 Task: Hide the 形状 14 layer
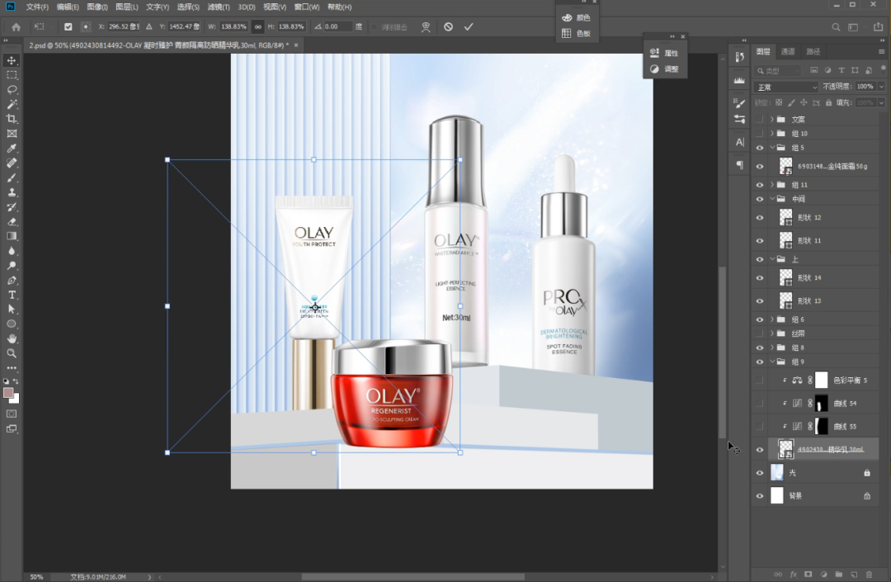click(x=760, y=278)
